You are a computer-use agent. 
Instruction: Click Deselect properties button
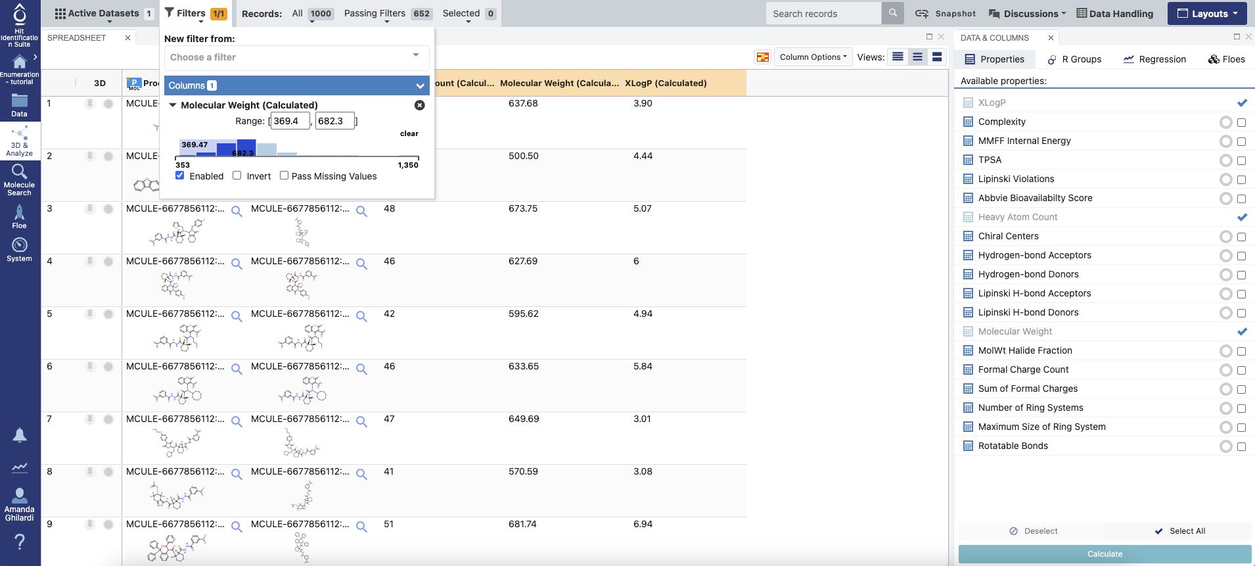1034,531
